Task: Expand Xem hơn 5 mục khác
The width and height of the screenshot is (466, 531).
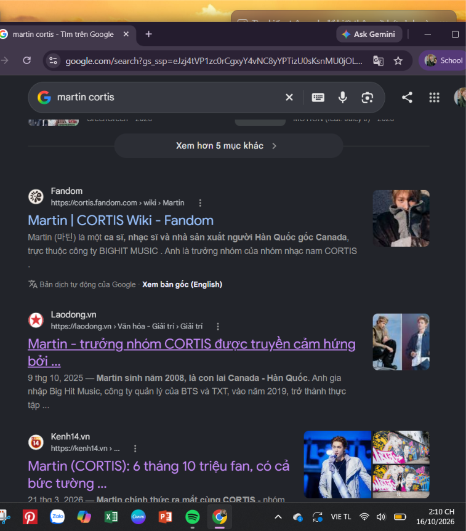Action: [229, 146]
